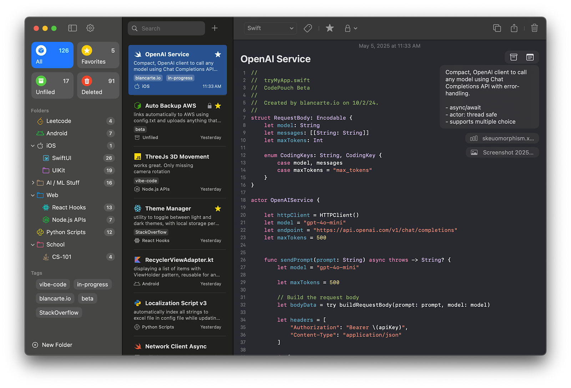The image size is (571, 388).
Task: Select the Deleted category
Action: (98, 86)
